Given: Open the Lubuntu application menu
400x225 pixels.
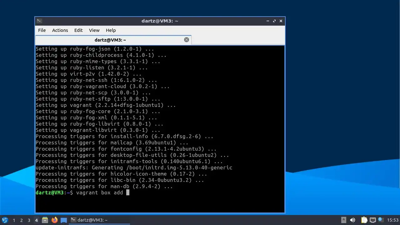Looking at the screenshot, I should coord(5,220).
